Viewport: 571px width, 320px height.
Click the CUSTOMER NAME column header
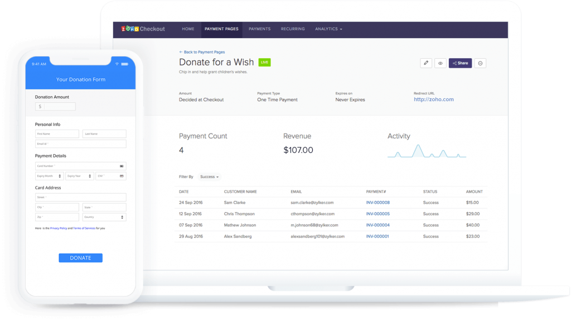tap(240, 192)
